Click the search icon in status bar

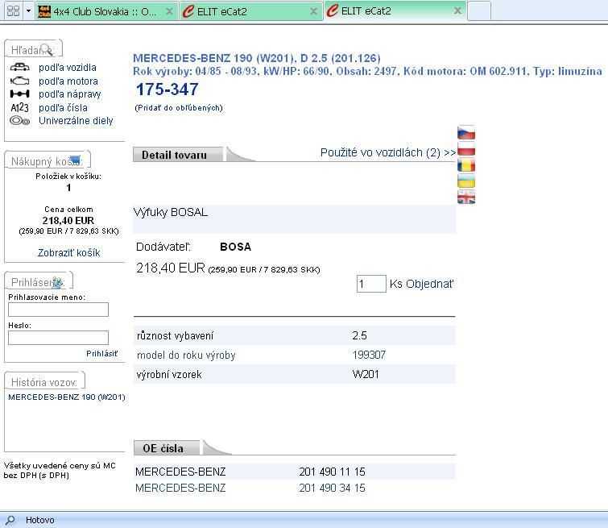(10, 520)
